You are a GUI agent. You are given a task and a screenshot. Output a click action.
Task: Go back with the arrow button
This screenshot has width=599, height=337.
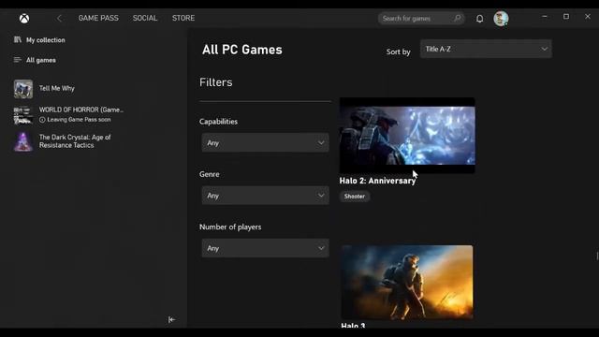coord(59,19)
